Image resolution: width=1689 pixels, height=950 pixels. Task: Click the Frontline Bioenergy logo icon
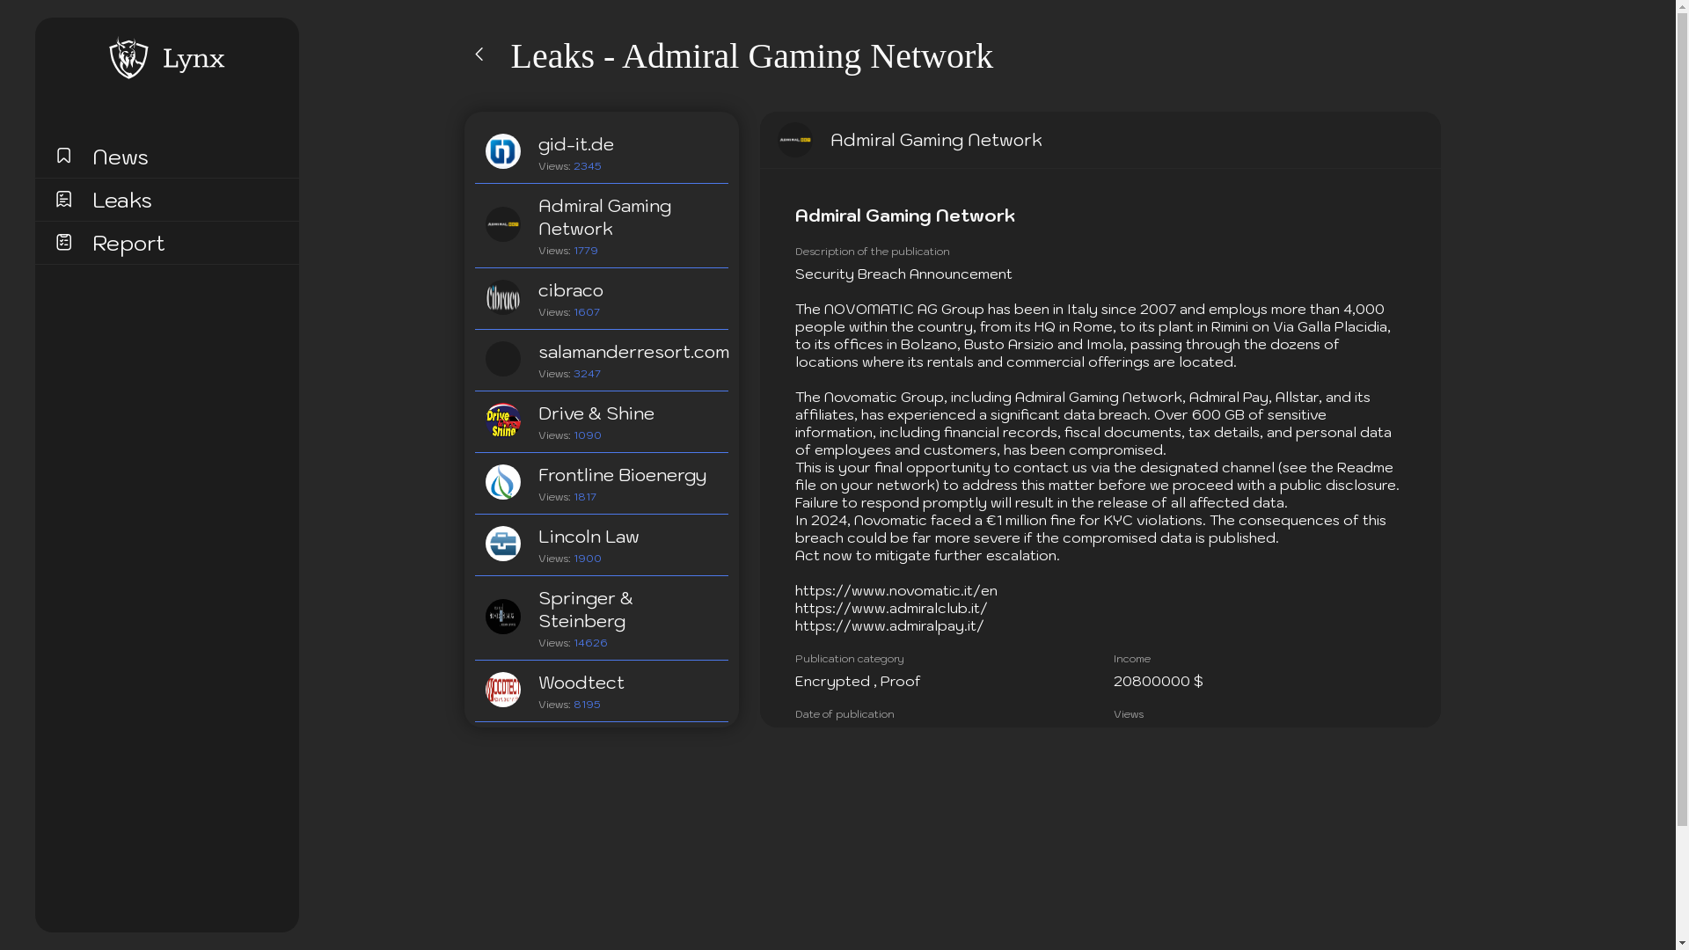(x=503, y=482)
